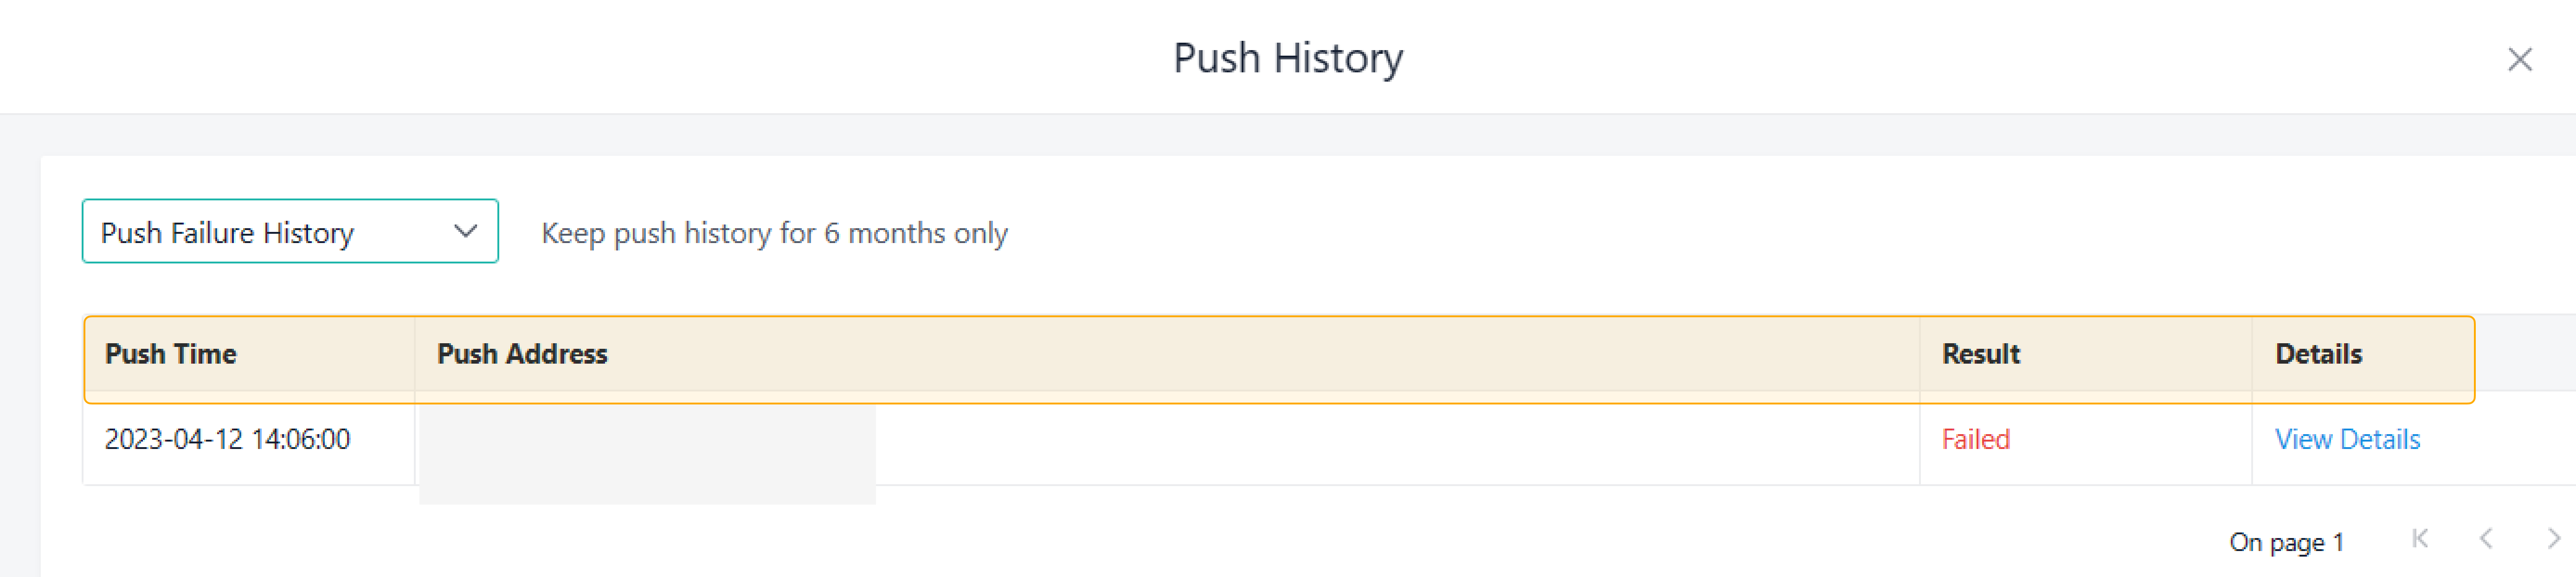The height and width of the screenshot is (577, 2576).
Task: Click the red Failed result status
Action: (1975, 439)
